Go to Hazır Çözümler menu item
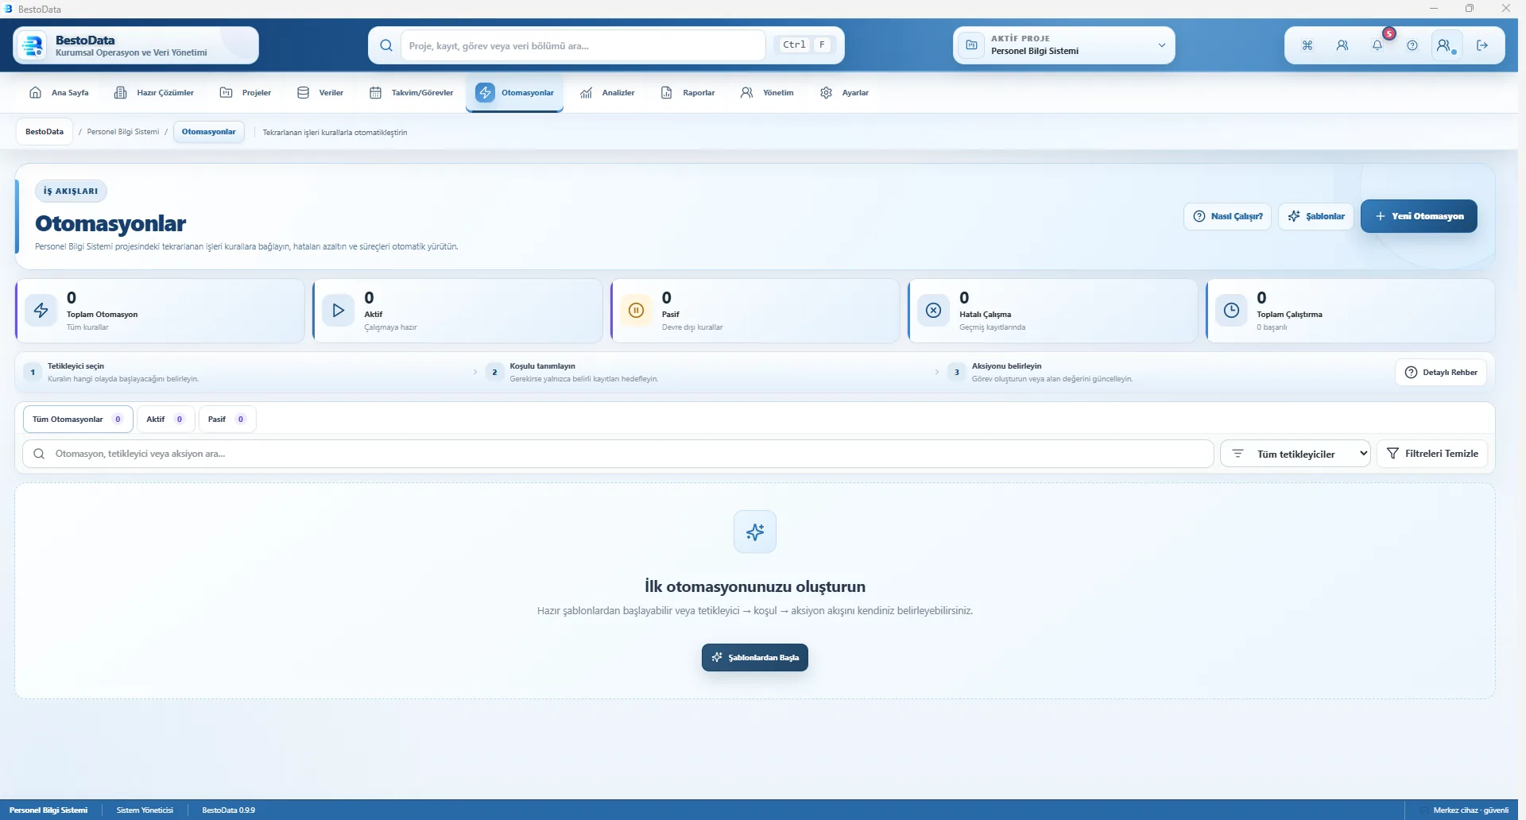 point(154,93)
